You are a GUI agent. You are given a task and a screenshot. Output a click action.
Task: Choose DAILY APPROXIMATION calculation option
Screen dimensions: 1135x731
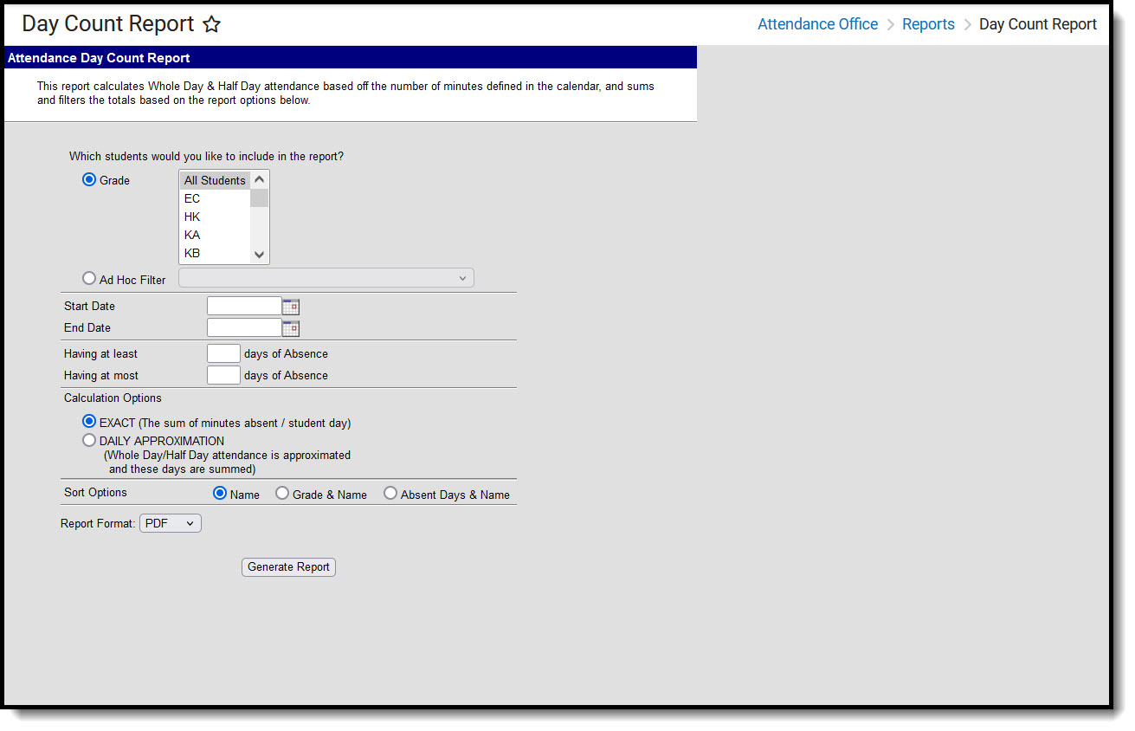89,440
